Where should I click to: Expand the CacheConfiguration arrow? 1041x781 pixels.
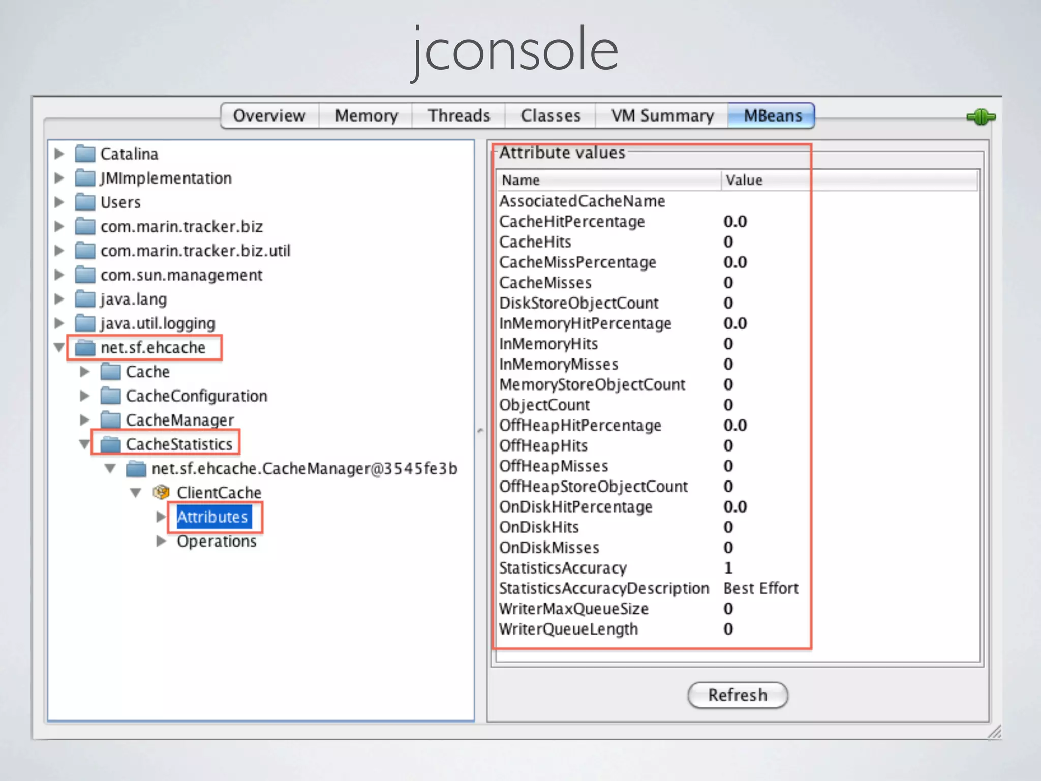85,396
